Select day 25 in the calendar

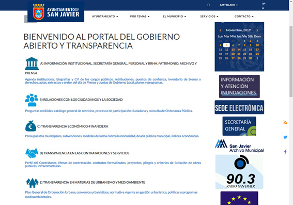pos(221,58)
